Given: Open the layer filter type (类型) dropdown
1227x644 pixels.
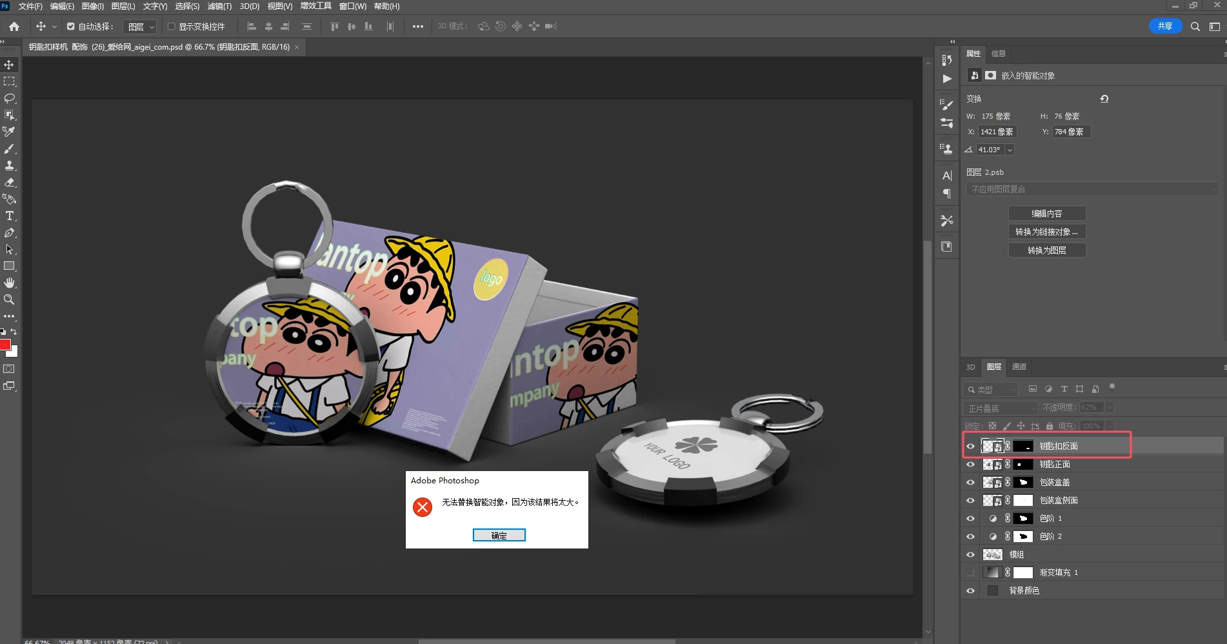Looking at the screenshot, I should 991,390.
